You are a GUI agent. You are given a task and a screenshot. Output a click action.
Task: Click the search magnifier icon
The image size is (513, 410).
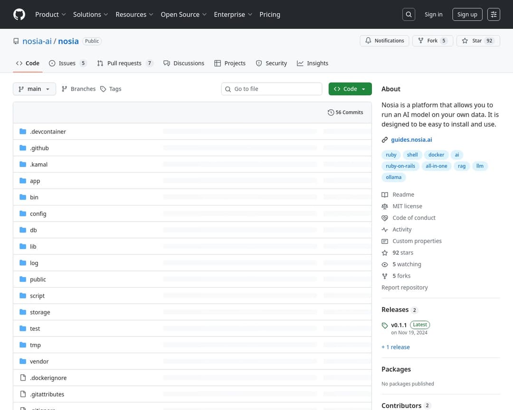point(408,15)
